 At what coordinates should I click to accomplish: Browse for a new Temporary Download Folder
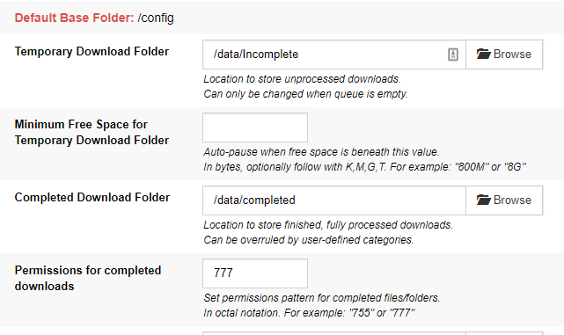pyautogui.click(x=504, y=55)
